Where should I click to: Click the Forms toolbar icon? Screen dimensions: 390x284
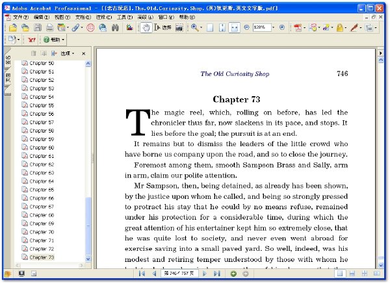coord(369,27)
